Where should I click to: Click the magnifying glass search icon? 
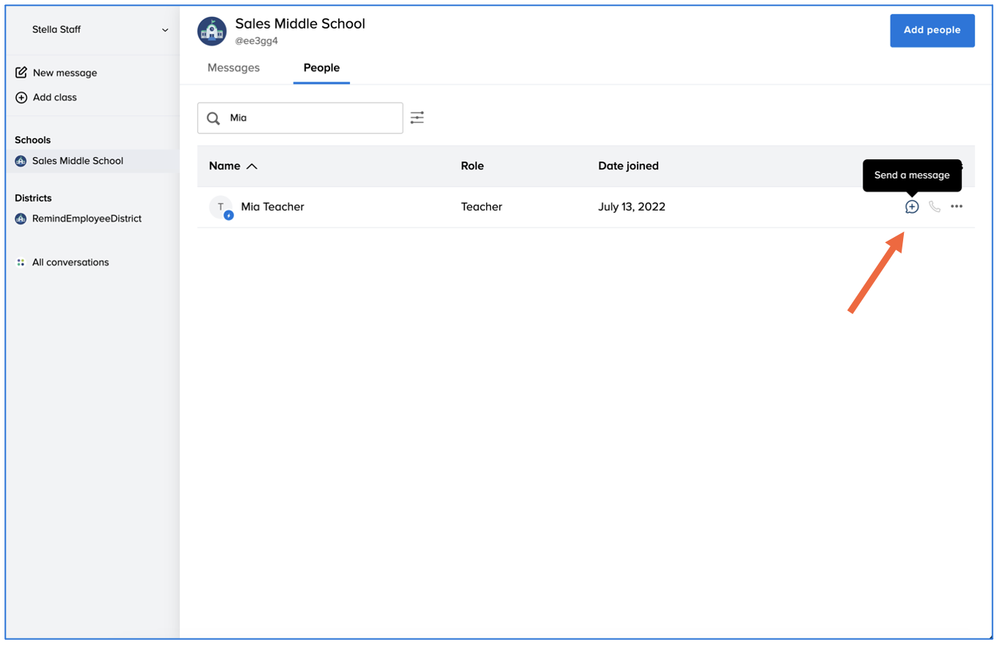click(x=213, y=118)
